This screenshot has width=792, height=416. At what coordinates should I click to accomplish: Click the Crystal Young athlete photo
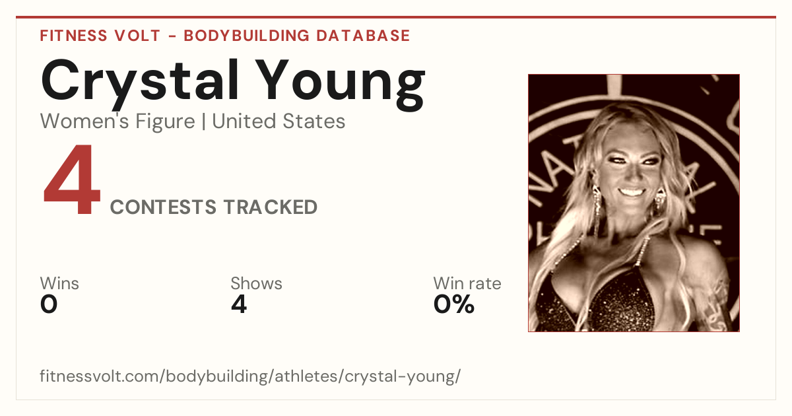click(634, 203)
